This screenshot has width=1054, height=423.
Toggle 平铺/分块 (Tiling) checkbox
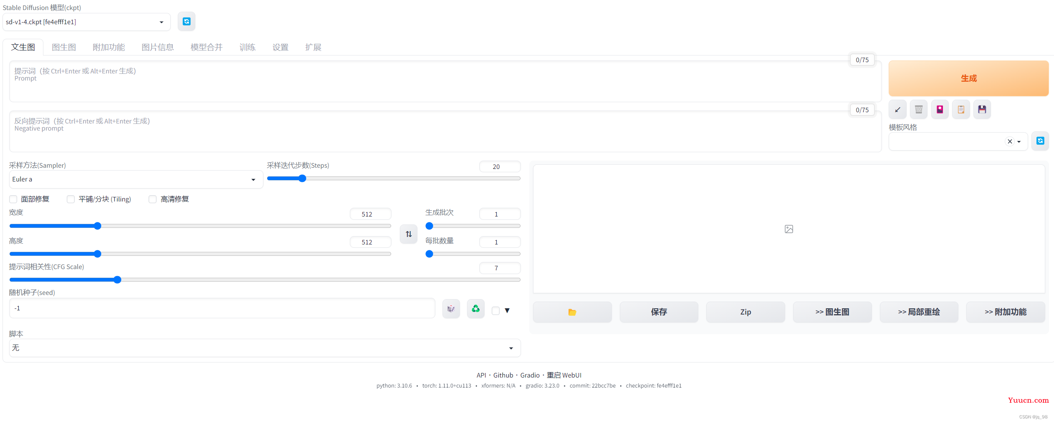coord(71,199)
